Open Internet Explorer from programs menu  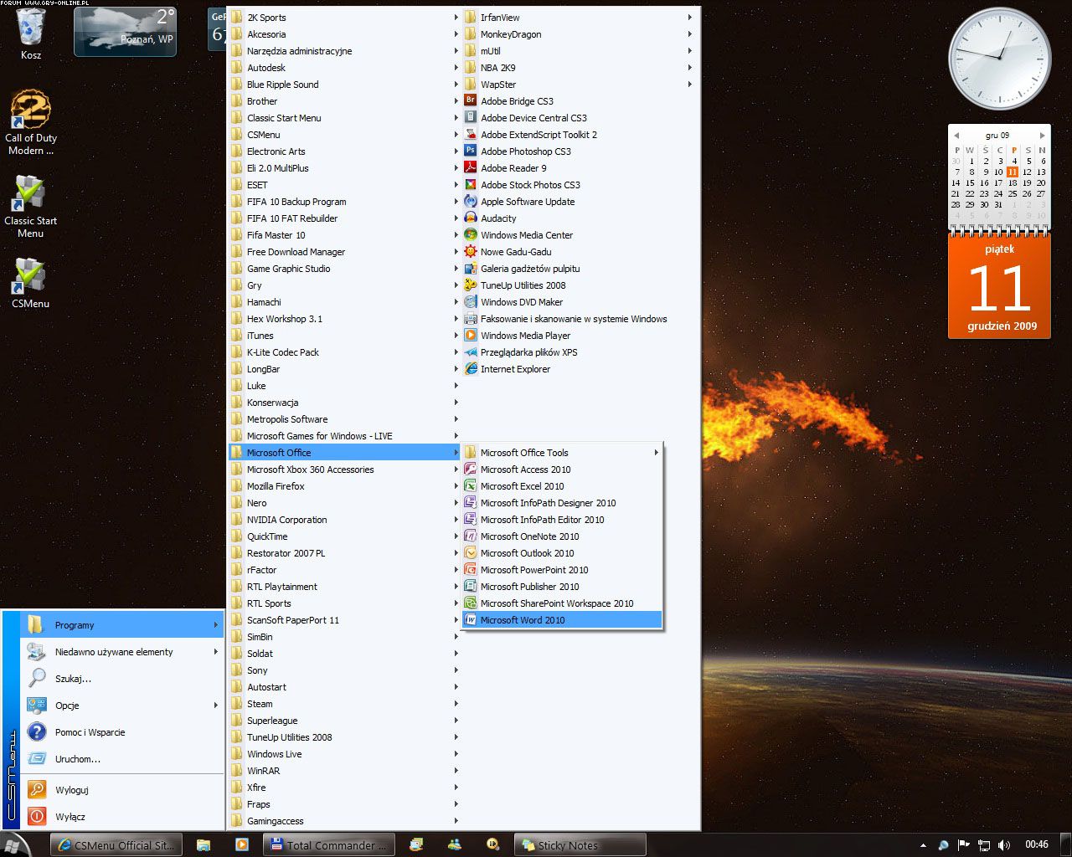515,369
